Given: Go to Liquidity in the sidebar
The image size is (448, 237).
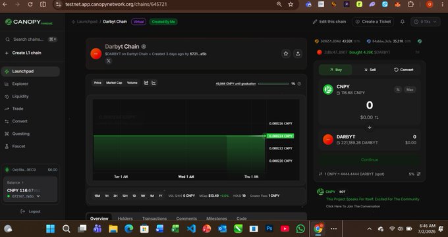Looking at the screenshot, I should pos(16,97).
